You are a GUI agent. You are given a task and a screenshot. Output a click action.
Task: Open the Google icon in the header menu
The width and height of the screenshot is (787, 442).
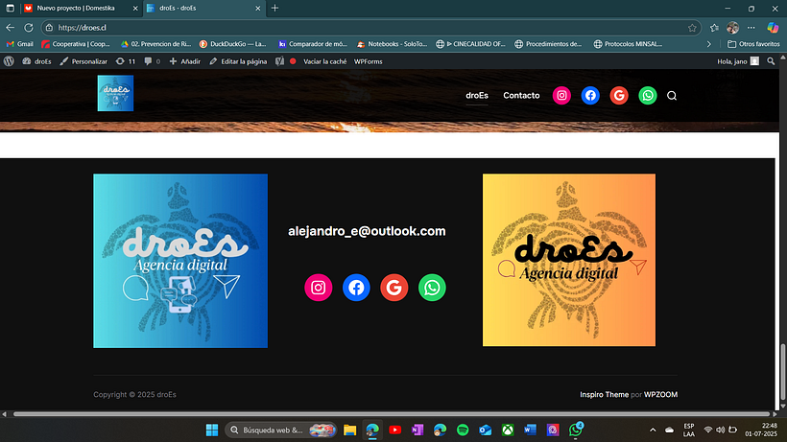click(619, 95)
